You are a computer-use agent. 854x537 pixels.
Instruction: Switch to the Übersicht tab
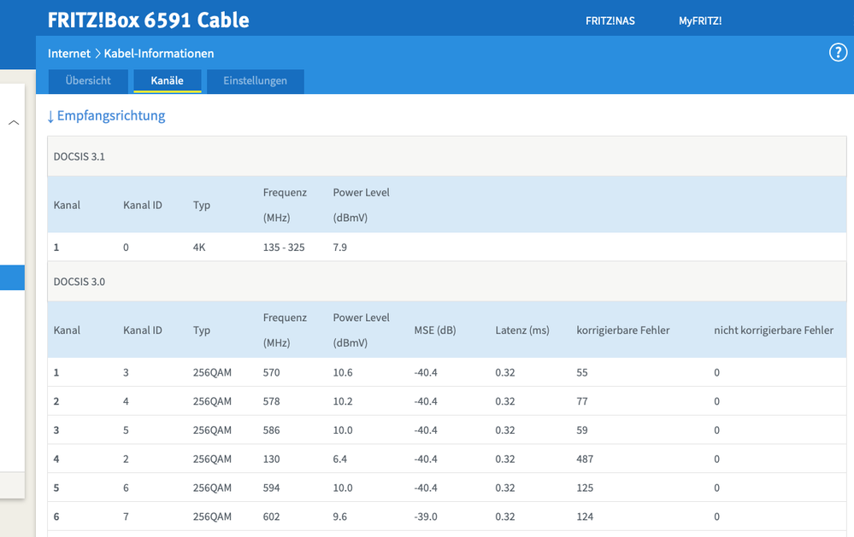coord(88,81)
